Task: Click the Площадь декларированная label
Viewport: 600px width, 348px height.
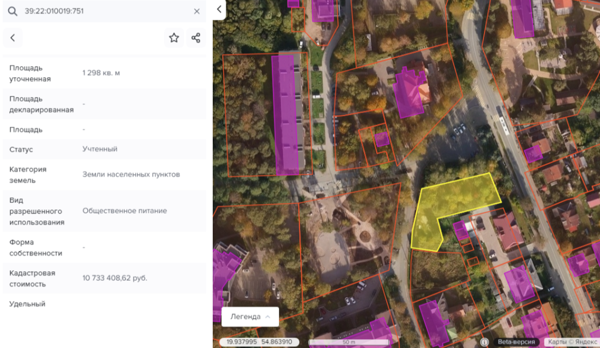Action: (x=42, y=104)
